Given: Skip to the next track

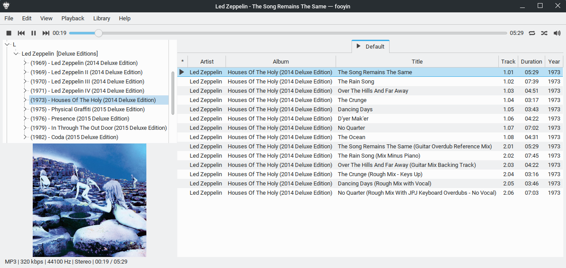Looking at the screenshot, I should pos(46,33).
